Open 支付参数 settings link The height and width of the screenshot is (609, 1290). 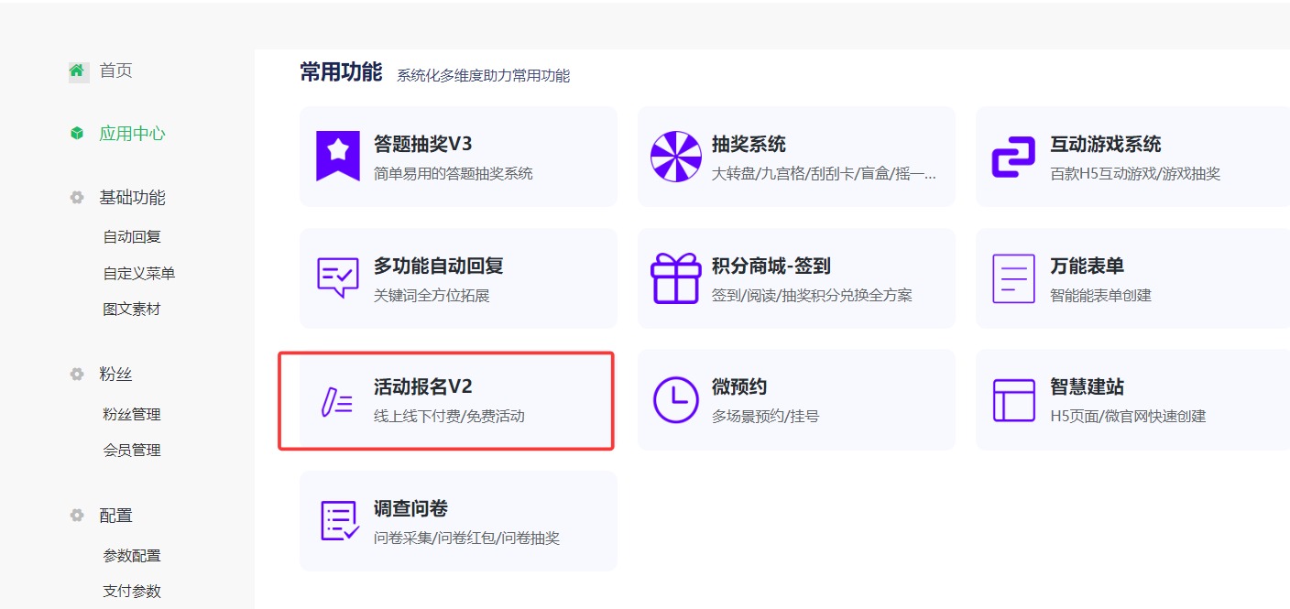[132, 591]
